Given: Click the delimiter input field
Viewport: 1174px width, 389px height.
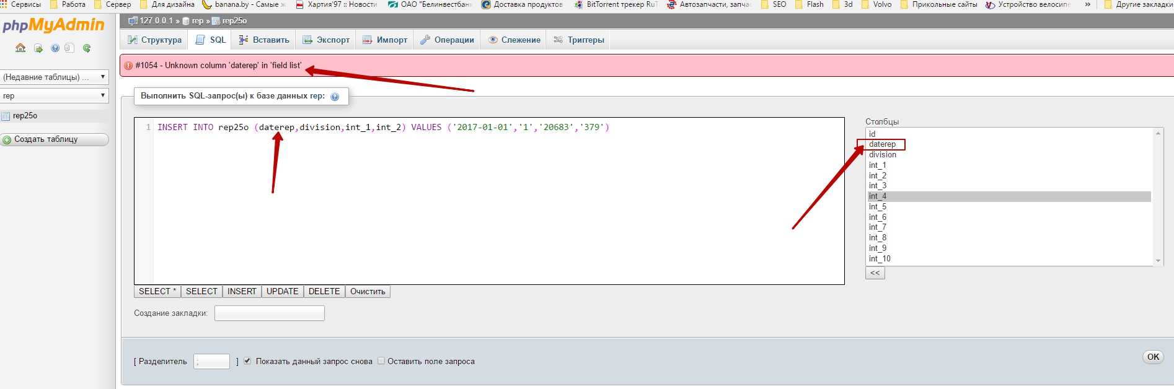Looking at the screenshot, I should click(211, 362).
